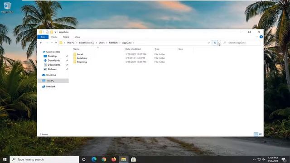The height and width of the screenshot is (163, 290).
Task: Select Desktop in navigation pane
Action: coord(52,56)
